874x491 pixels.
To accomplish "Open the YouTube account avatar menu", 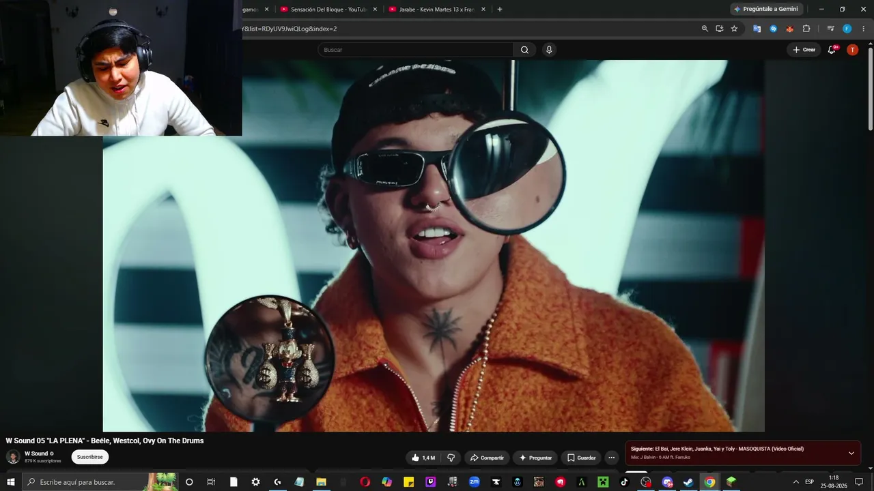I will coord(852,50).
